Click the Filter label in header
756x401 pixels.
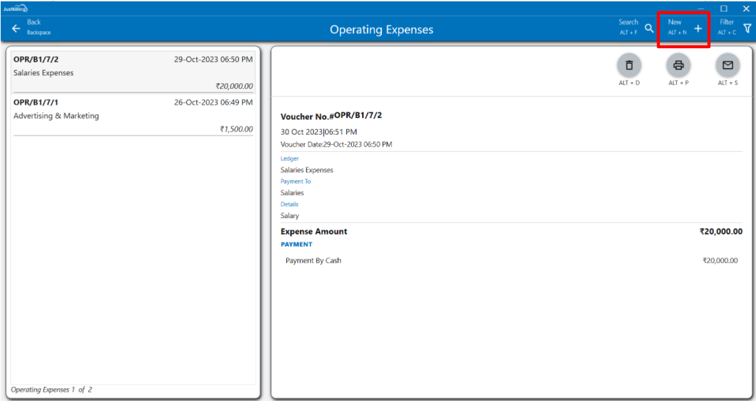pos(727,22)
